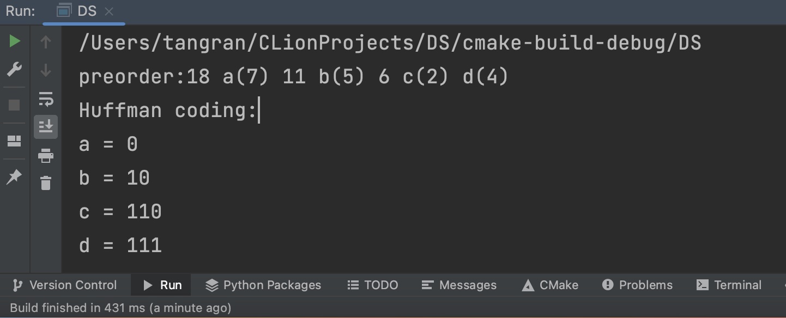Open the Terminal tool window

coord(729,285)
